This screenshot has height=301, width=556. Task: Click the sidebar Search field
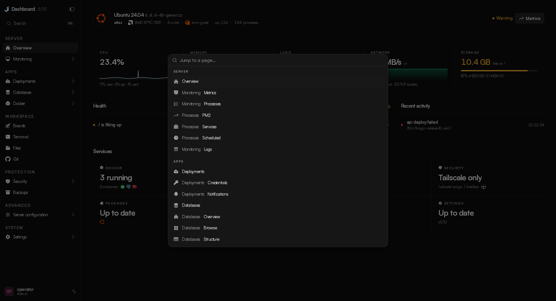point(40,23)
